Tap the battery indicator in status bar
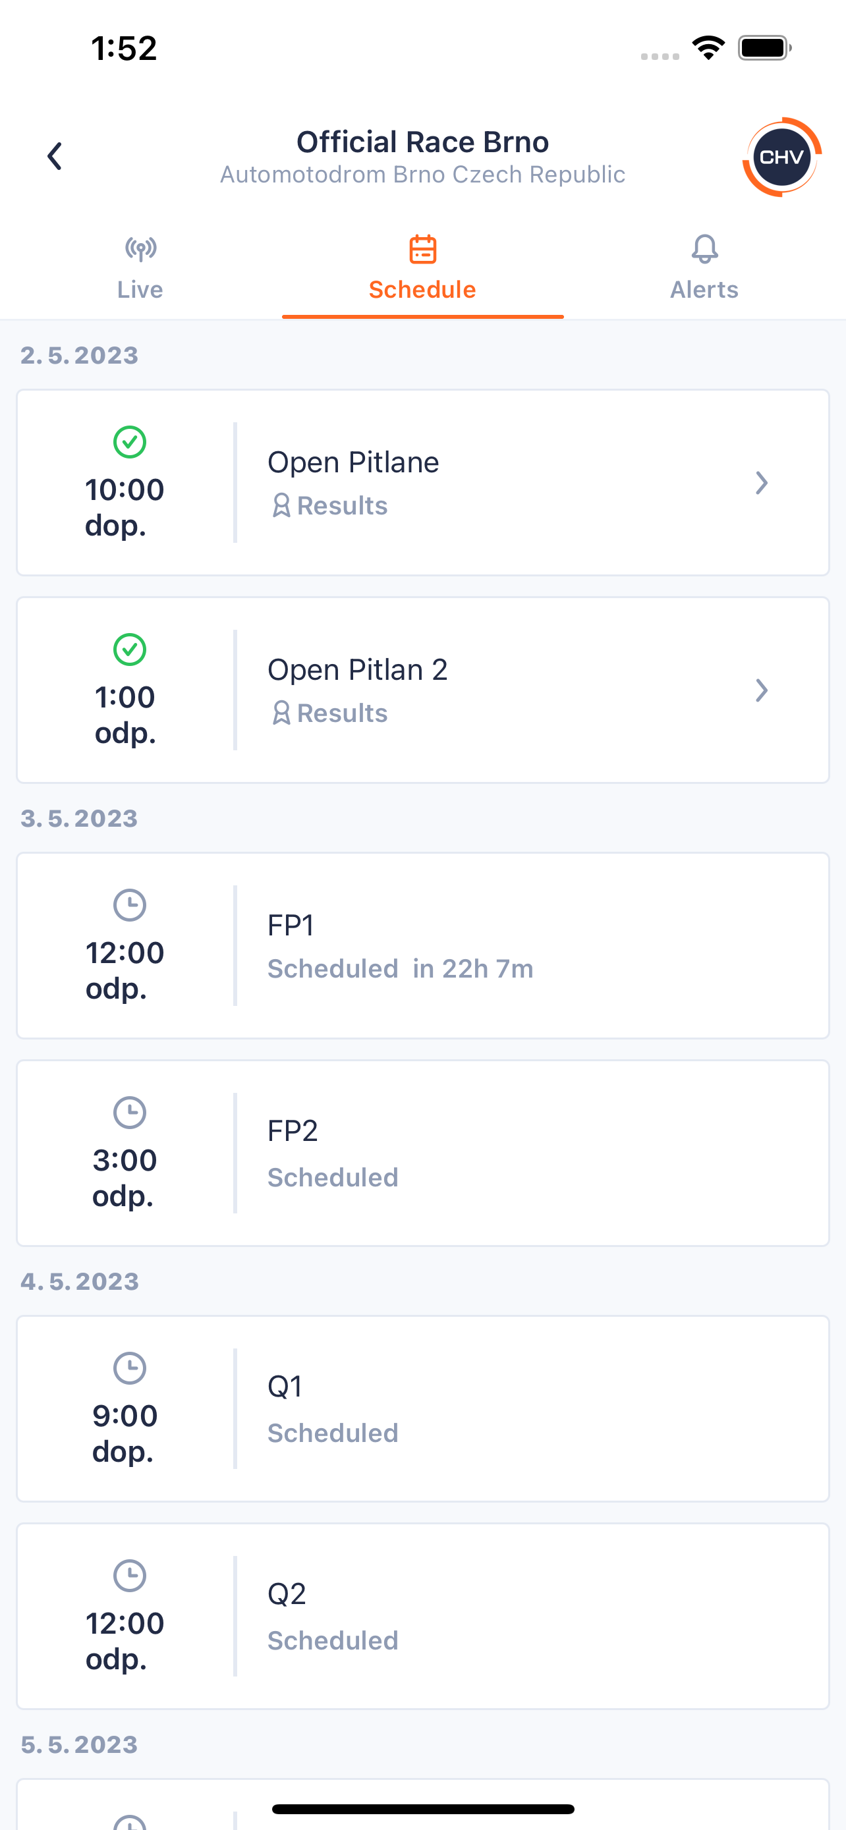The height and width of the screenshot is (1830, 846). click(764, 48)
